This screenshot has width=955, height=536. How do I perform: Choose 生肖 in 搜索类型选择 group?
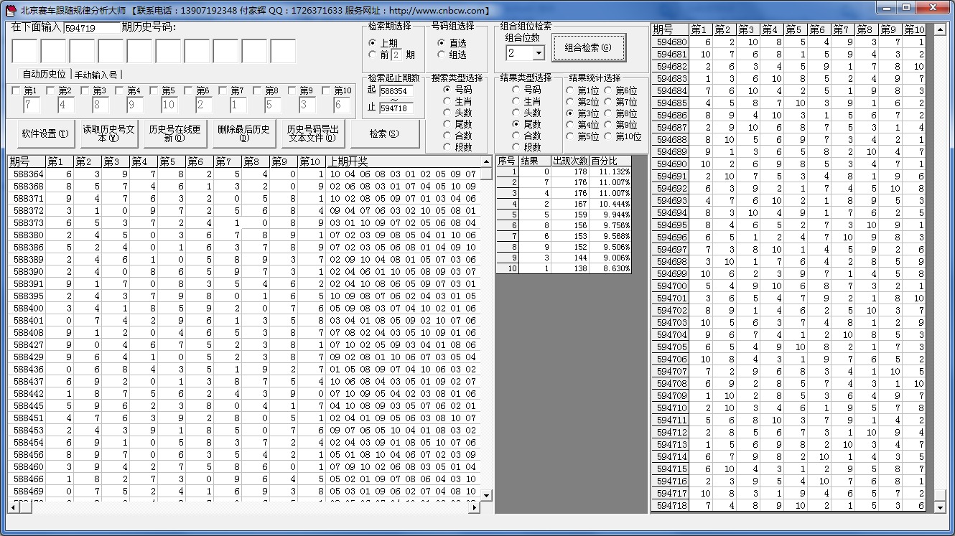click(x=447, y=101)
